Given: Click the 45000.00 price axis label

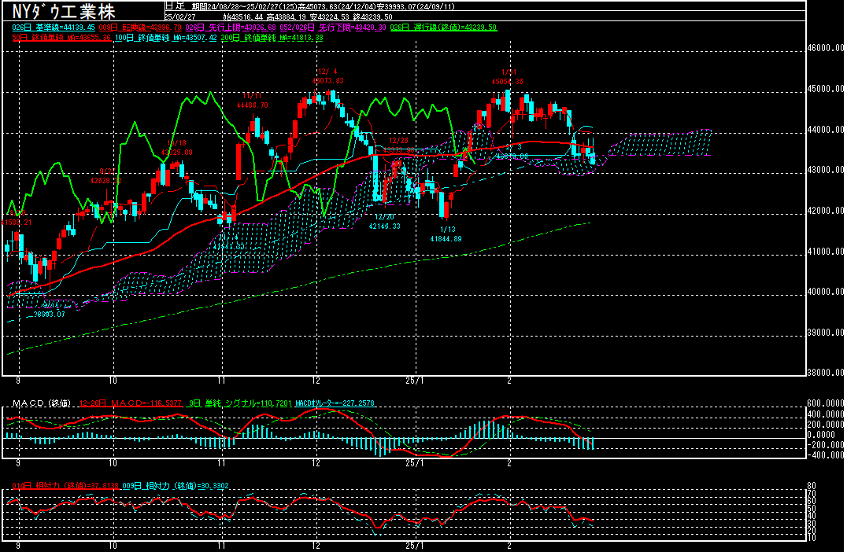Looking at the screenshot, I should (x=826, y=89).
